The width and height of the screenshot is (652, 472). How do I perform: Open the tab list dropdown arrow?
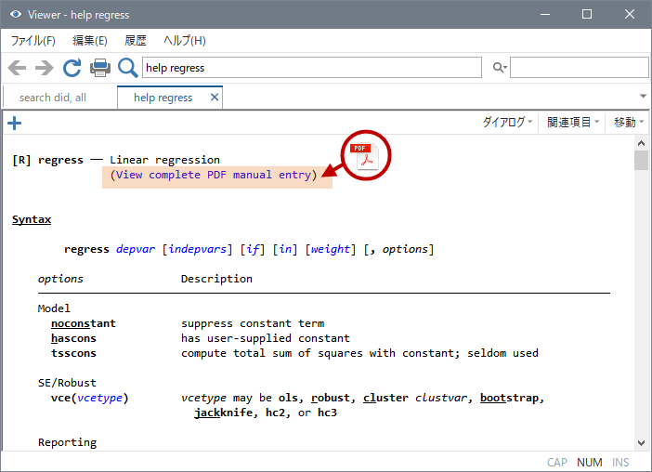click(643, 97)
